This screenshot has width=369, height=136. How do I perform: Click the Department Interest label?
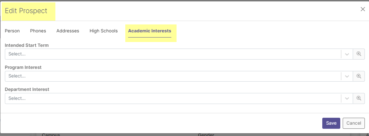coord(27,89)
